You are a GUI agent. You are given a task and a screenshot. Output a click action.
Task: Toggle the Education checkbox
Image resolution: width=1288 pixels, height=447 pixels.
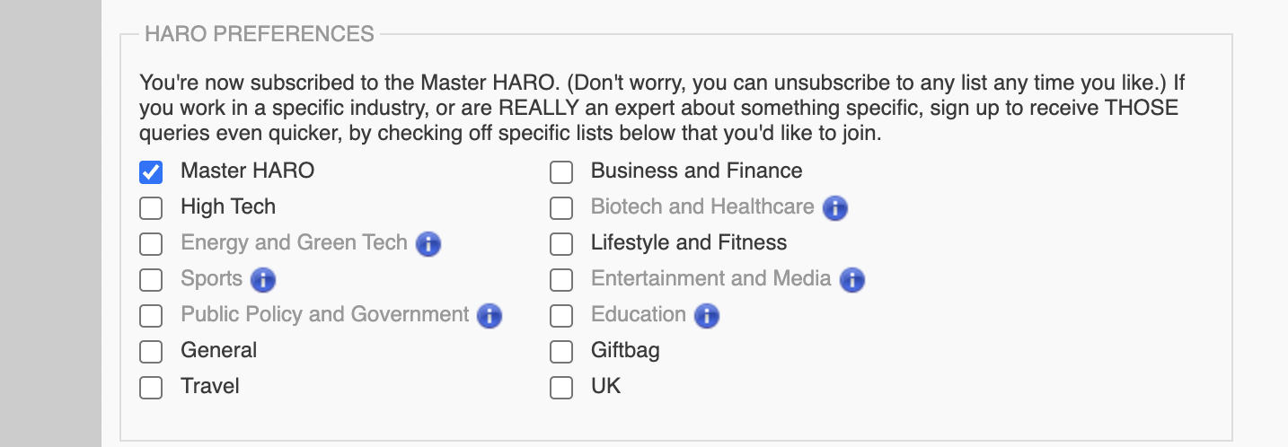pos(561,316)
